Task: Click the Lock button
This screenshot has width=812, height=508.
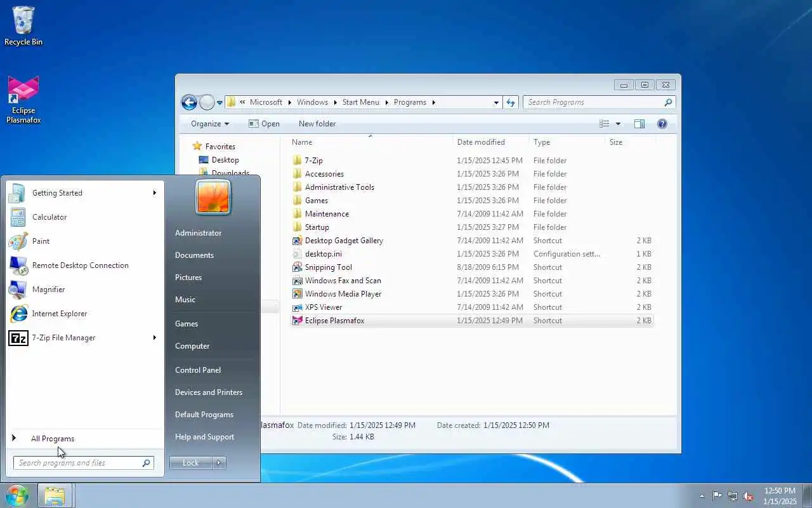Action: (191, 463)
